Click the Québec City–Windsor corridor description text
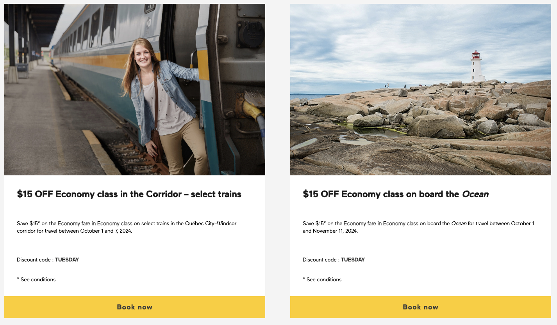This screenshot has height=325, width=557. click(127, 227)
